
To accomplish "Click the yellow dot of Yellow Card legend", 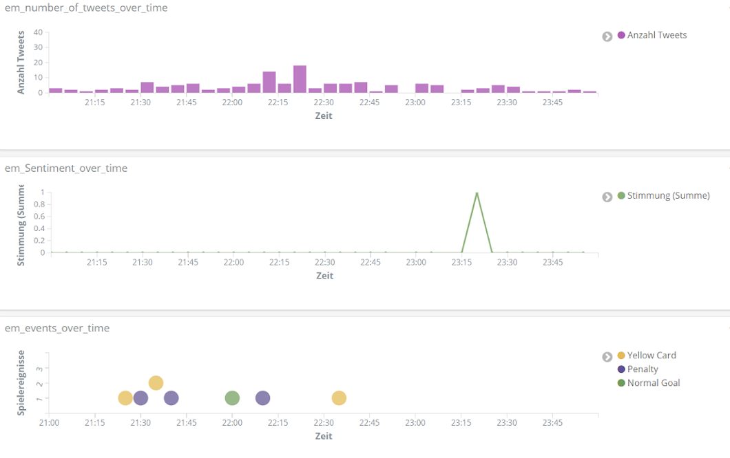I will [x=621, y=356].
